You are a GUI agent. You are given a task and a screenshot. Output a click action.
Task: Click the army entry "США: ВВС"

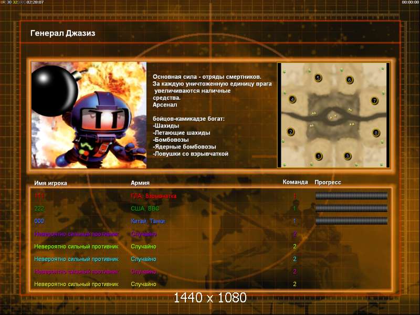(145, 208)
